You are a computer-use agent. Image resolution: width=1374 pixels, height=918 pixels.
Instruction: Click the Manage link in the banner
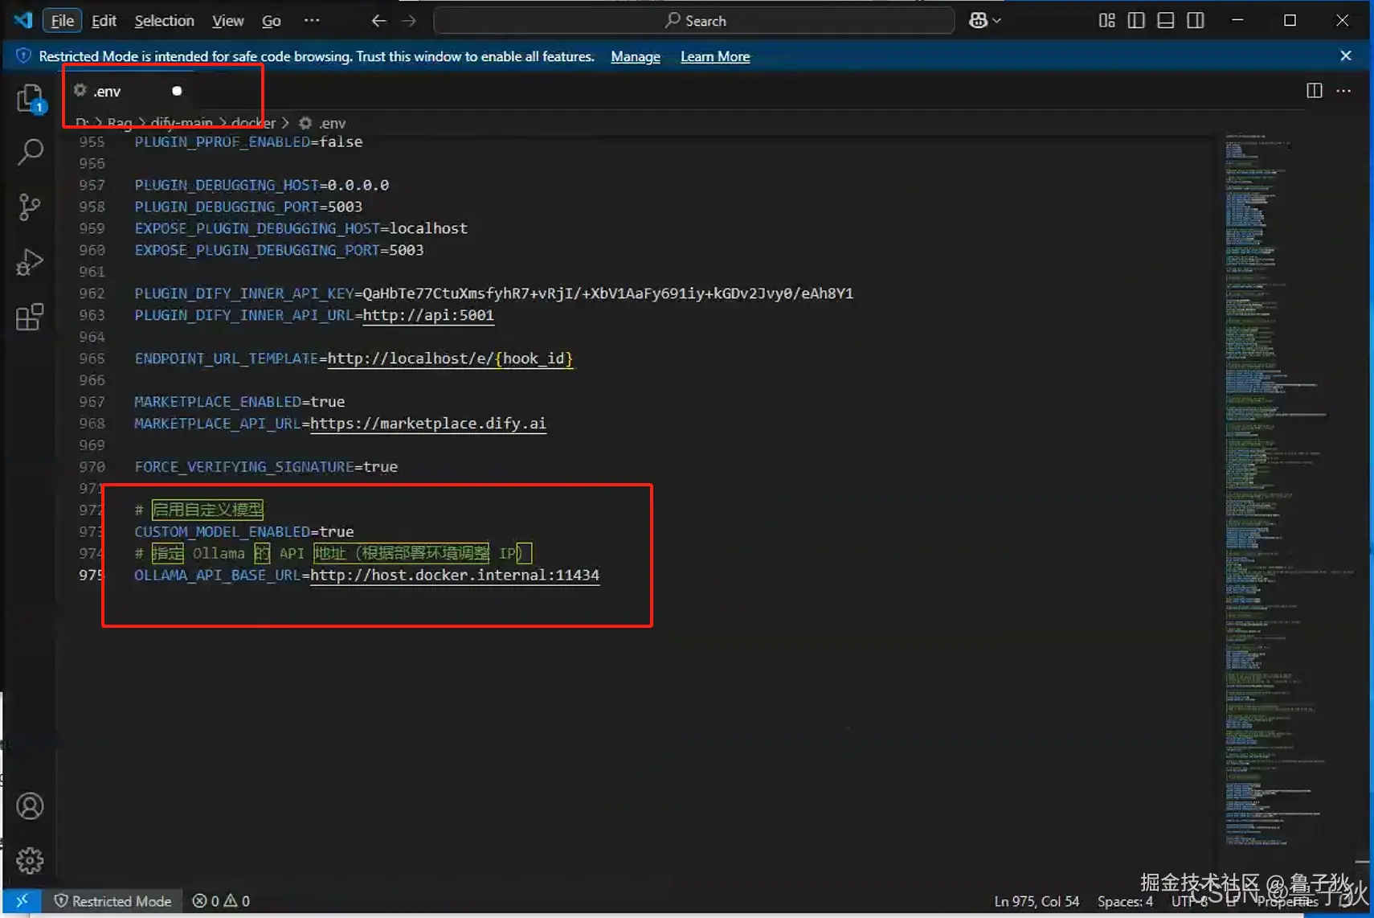(x=636, y=56)
